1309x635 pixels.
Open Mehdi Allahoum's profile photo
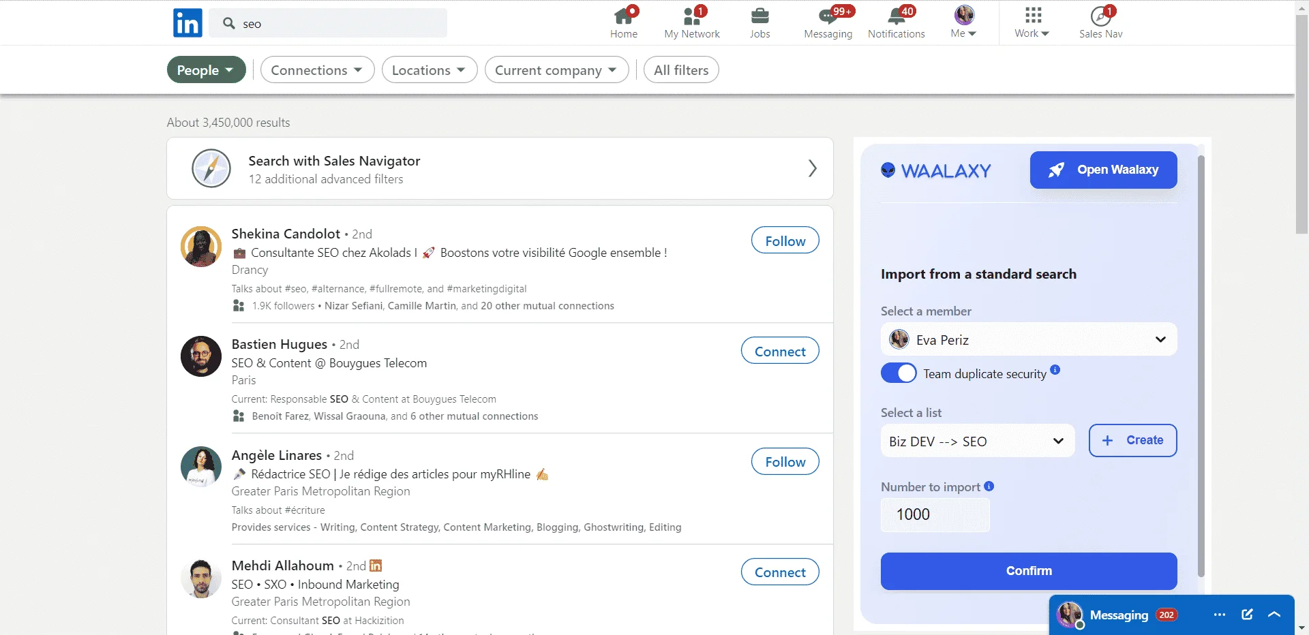(x=200, y=578)
